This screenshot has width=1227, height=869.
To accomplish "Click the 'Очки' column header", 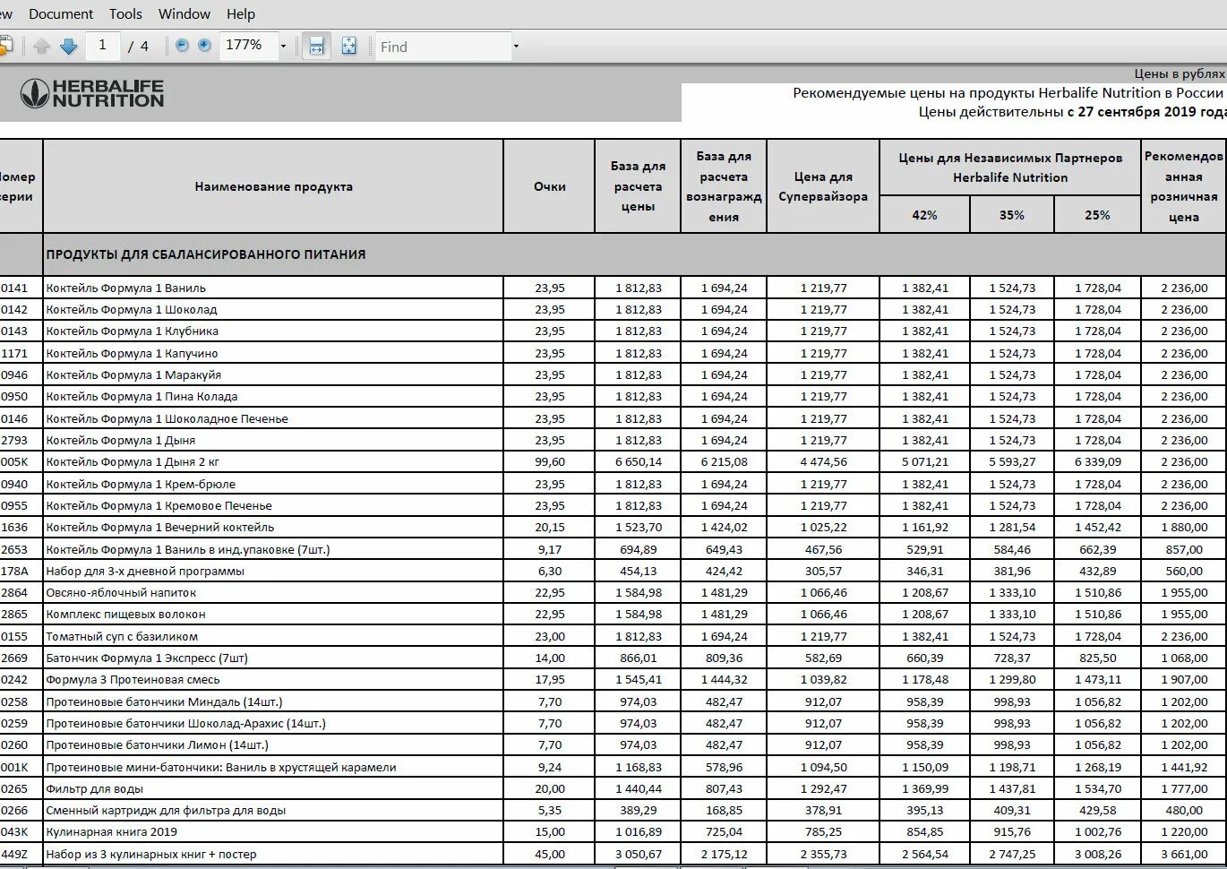I will coord(549,186).
